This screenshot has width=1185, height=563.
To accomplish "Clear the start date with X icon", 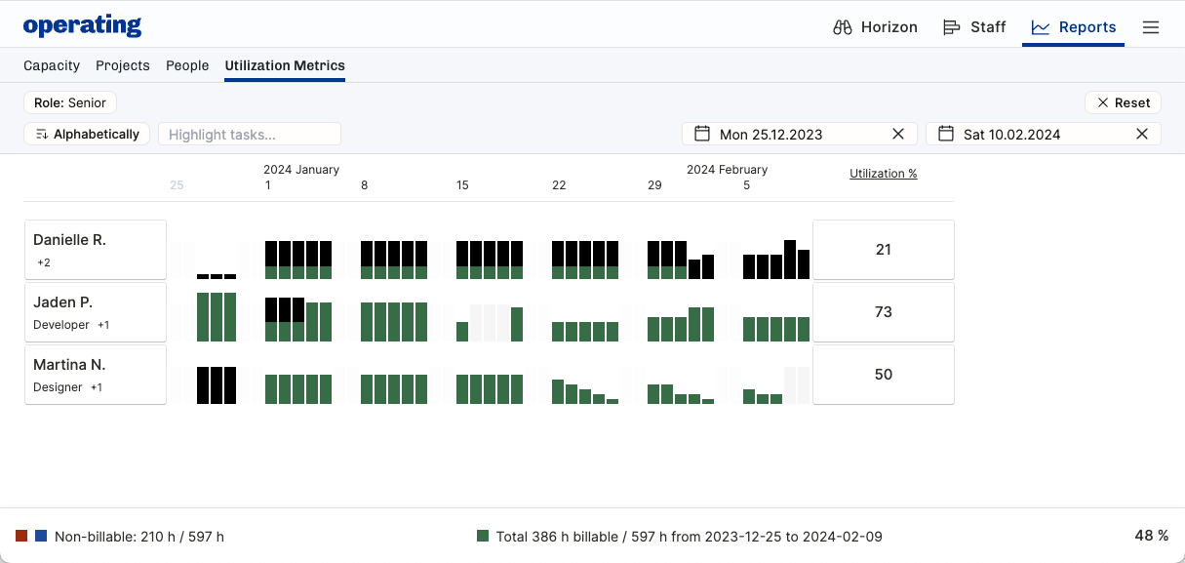I will pyautogui.click(x=898, y=134).
